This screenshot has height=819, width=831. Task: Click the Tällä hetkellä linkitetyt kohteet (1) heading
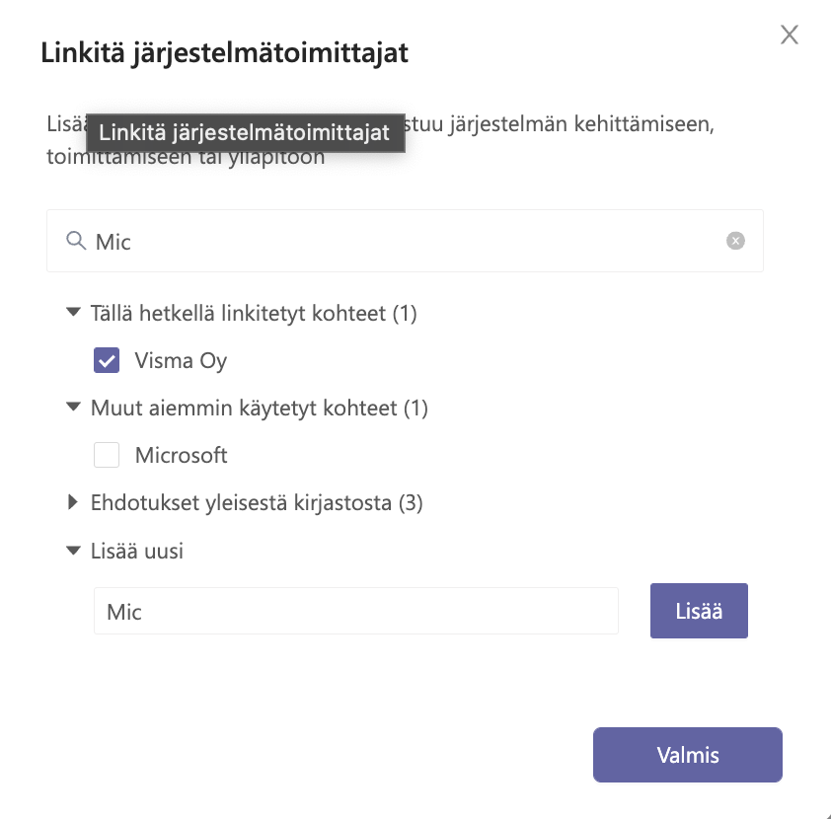click(254, 313)
